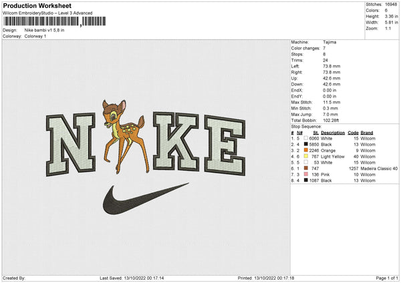Click the Bambi deer in the design

point(126,137)
